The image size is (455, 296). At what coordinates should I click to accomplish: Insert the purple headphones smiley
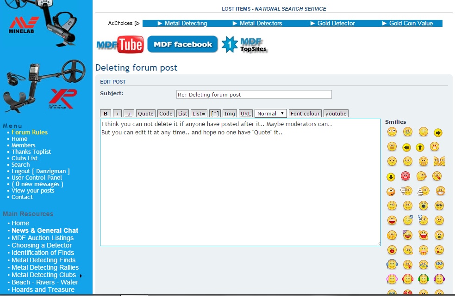pos(439,279)
